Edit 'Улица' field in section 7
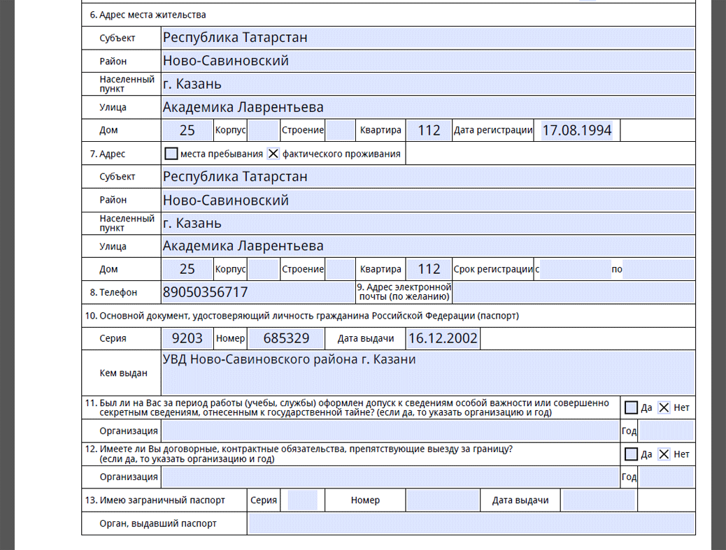726x550 pixels. pos(428,246)
